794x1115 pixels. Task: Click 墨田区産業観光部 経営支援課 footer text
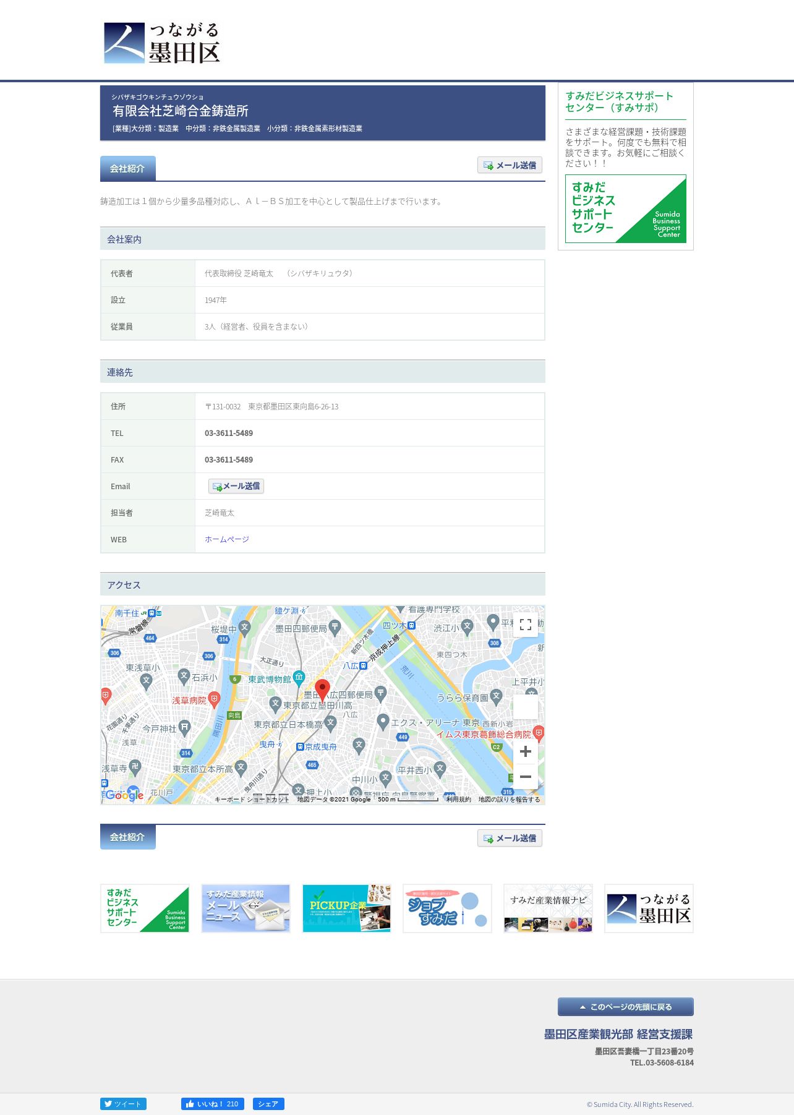pos(618,1034)
